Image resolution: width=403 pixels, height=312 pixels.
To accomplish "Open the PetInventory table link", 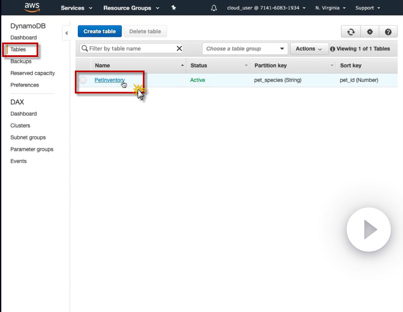I will (110, 80).
